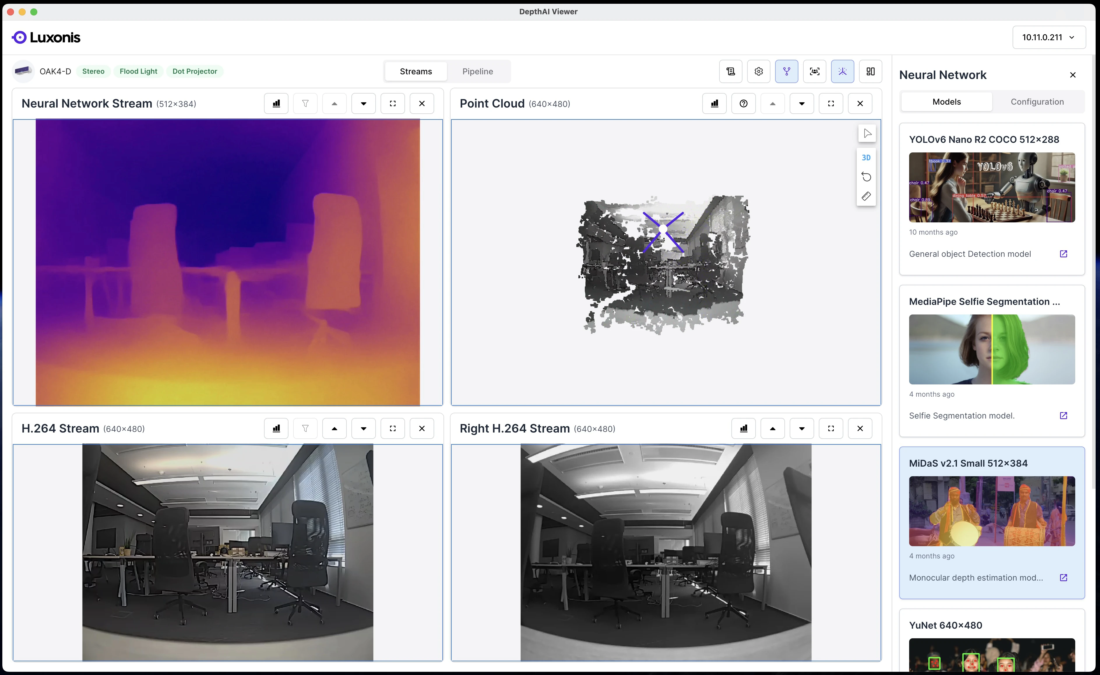Move H.264 Stream panel down

pos(363,428)
